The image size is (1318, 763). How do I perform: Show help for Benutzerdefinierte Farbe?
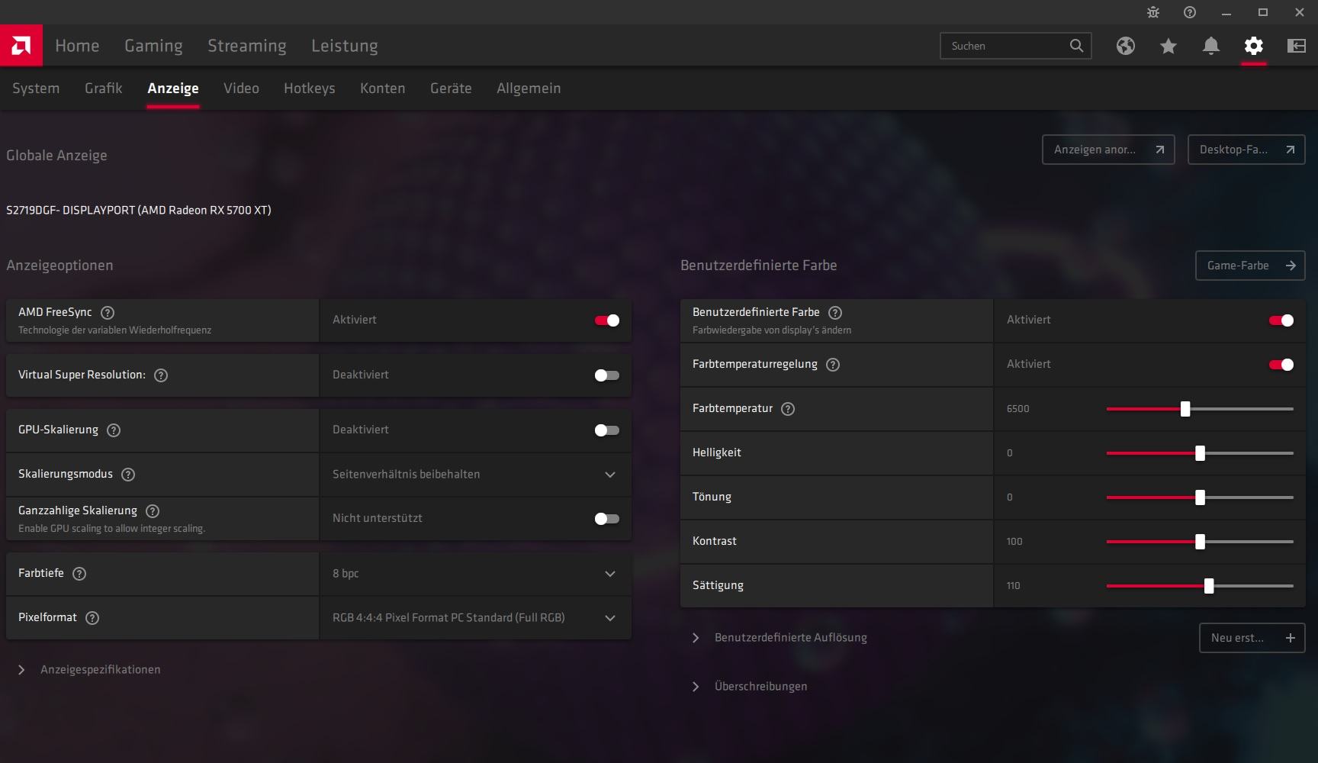click(835, 313)
